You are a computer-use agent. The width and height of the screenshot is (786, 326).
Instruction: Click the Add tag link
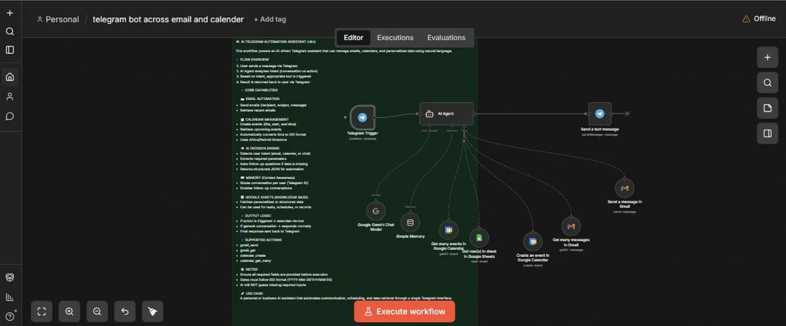point(270,19)
